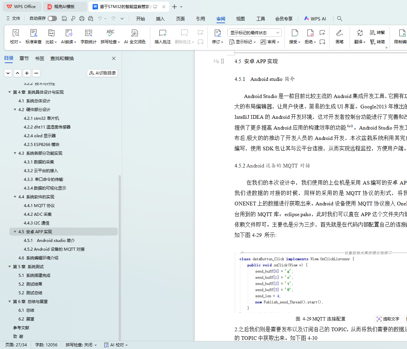The height and width of the screenshot is (349, 407).
Task: Open the search magnifier icon
Action: pyautogui.click(x=340, y=18)
